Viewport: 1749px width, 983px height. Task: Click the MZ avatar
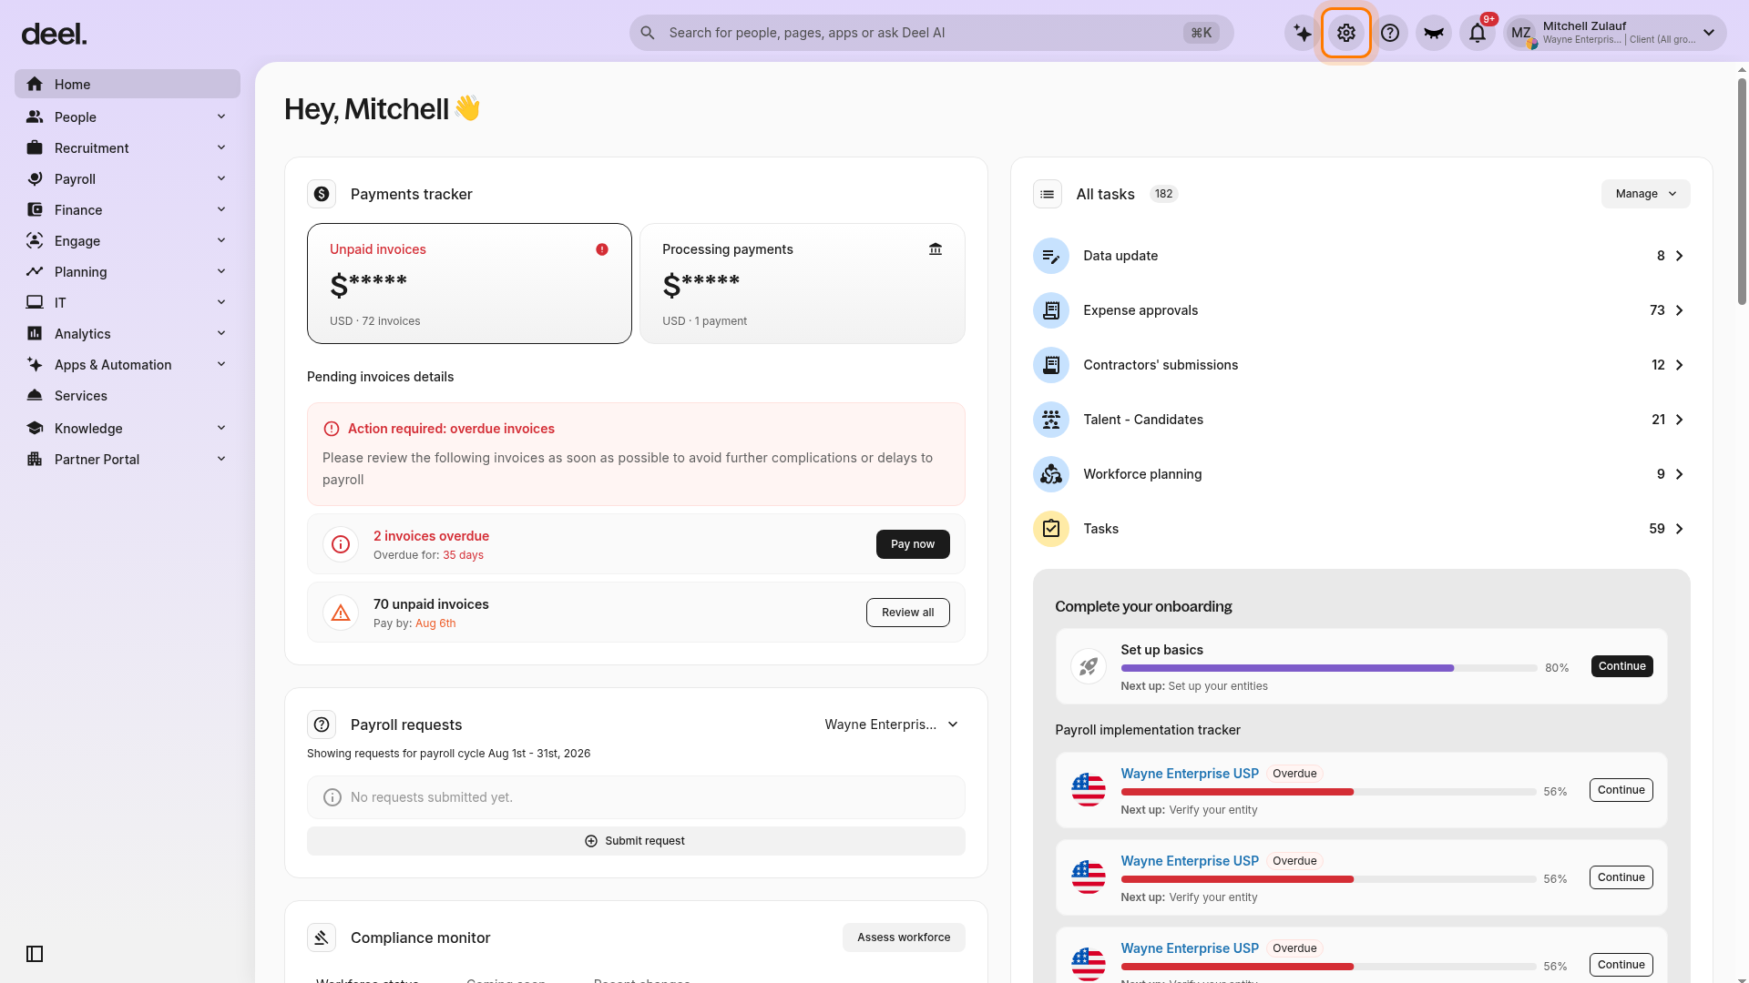pos(1521,34)
